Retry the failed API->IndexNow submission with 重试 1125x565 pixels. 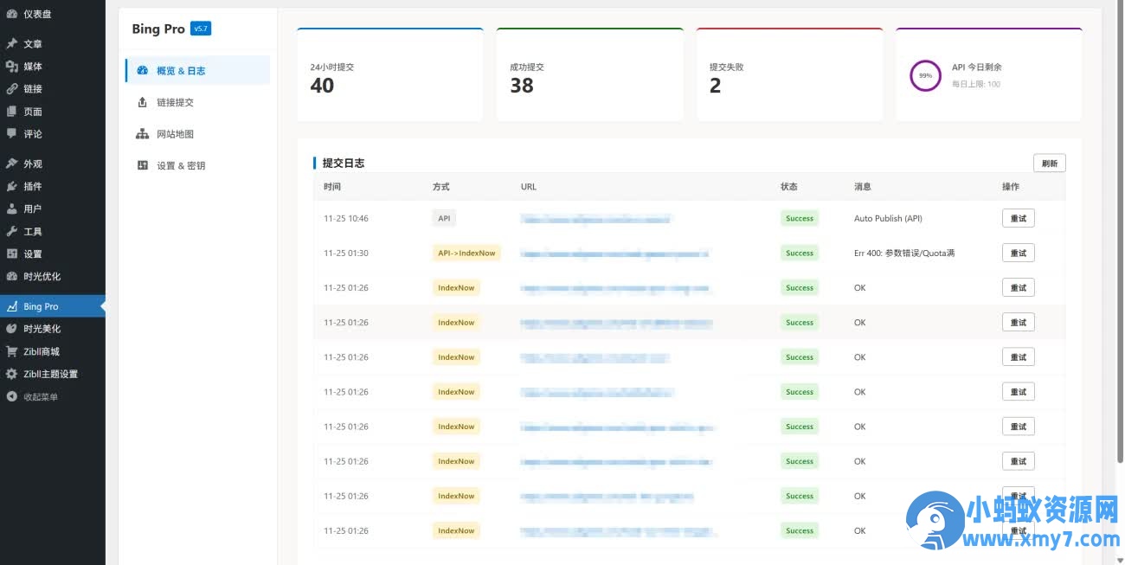pyautogui.click(x=1018, y=253)
